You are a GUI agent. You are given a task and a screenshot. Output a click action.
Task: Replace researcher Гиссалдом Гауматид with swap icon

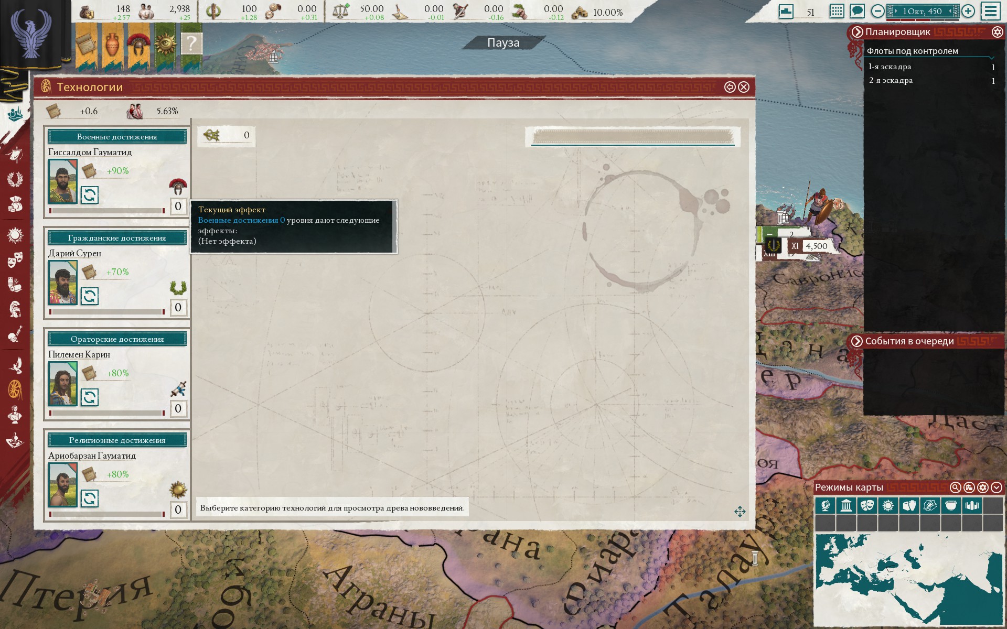90,195
